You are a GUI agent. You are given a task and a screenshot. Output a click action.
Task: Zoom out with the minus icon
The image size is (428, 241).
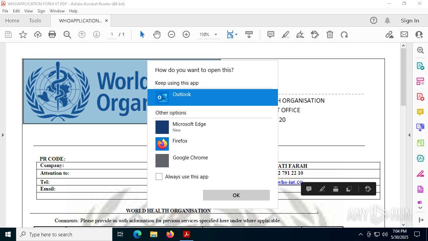[172, 34]
